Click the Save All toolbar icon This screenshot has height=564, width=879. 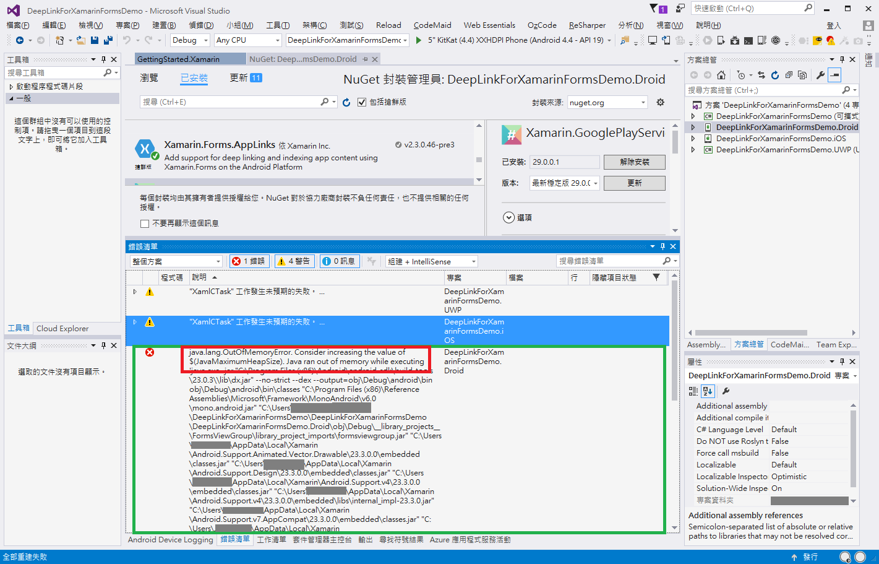pyautogui.click(x=108, y=40)
